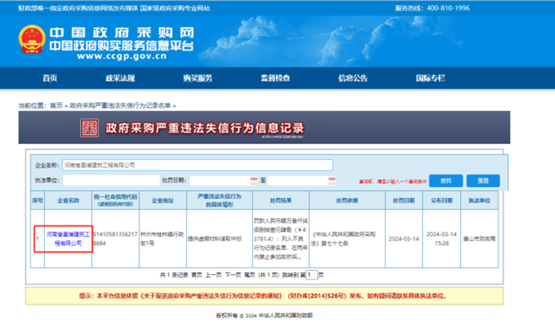The width and height of the screenshot is (555, 330).
Task: Open 政采法规 navigation item
Action: point(120,78)
